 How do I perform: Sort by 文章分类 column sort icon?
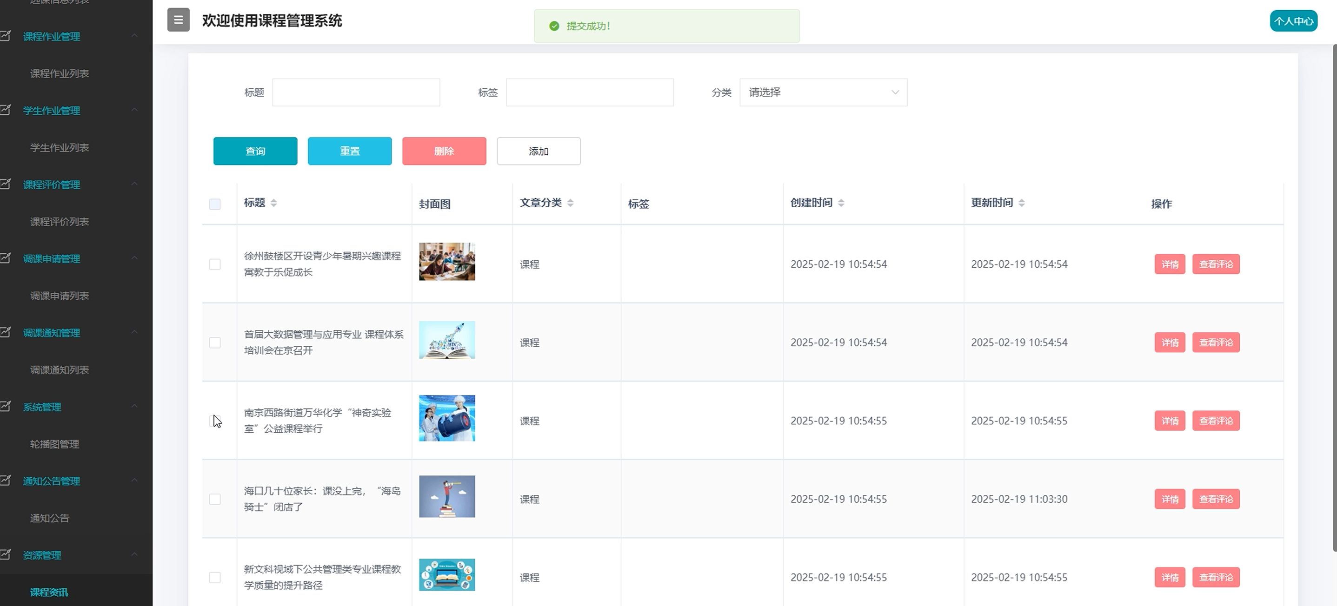pyautogui.click(x=570, y=203)
